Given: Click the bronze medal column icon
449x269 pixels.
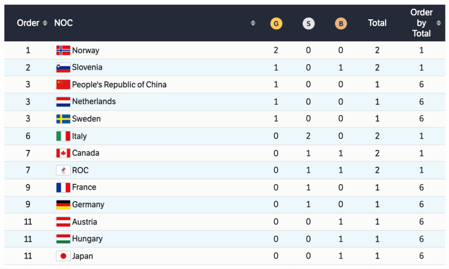Looking at the screenshot, I should click(341, 23).
